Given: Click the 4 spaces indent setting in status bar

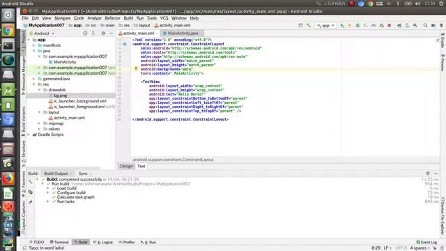Looking at the screenshot, I should [x=420, y=248].
